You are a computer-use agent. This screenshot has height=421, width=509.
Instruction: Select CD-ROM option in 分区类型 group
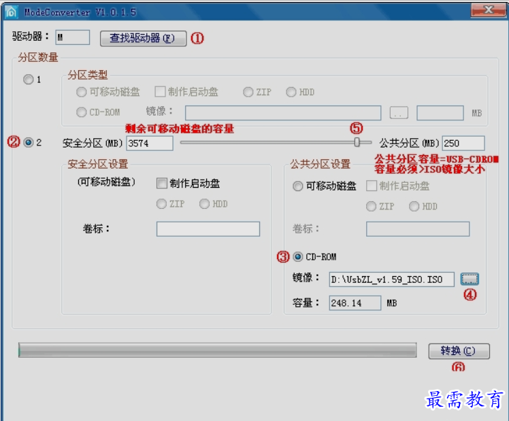(81, 112)
